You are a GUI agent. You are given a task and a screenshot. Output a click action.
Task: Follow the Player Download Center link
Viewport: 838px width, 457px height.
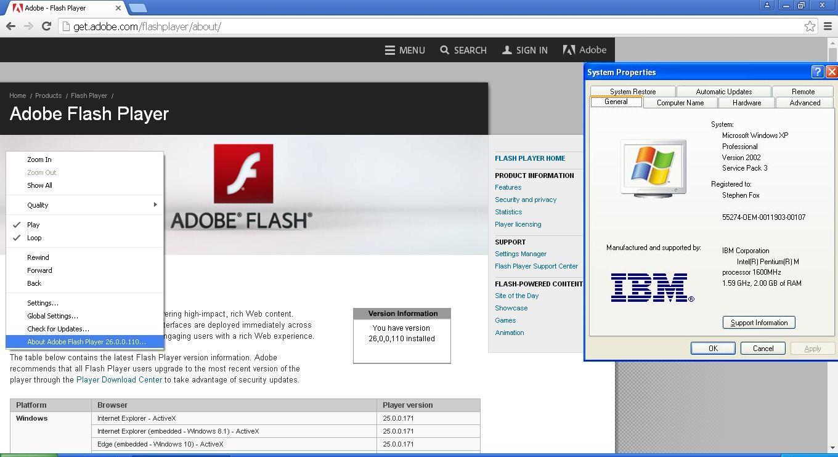(119, 380)
